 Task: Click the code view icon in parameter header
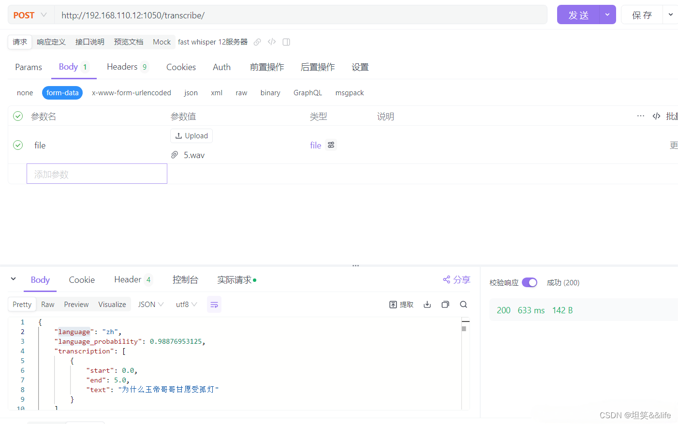point(656,116)
